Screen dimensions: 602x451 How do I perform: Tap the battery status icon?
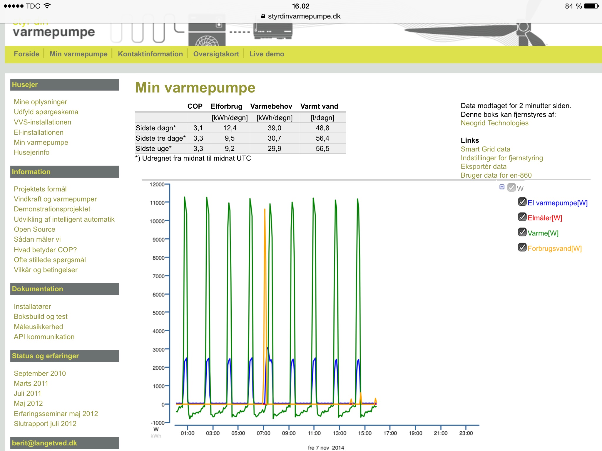pos(591,6)
